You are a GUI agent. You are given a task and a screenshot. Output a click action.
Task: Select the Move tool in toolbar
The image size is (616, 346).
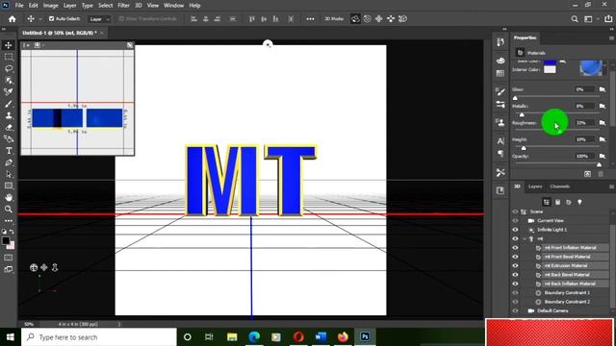pos(9,45)
